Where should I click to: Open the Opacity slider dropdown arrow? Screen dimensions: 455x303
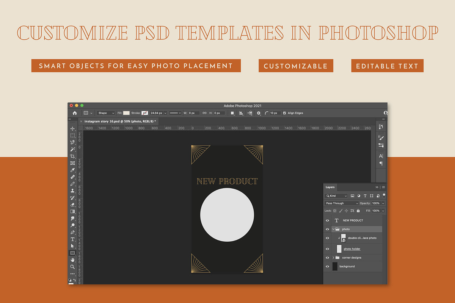pos(383,203)
